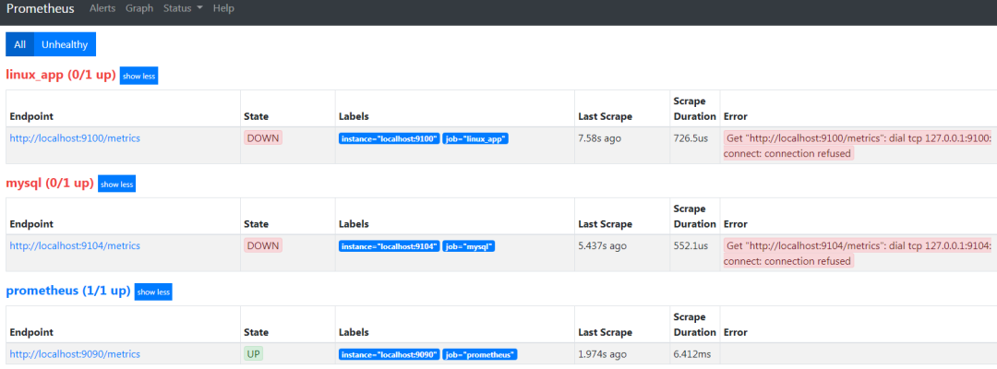Open the Help page

(x=223, y=8)
